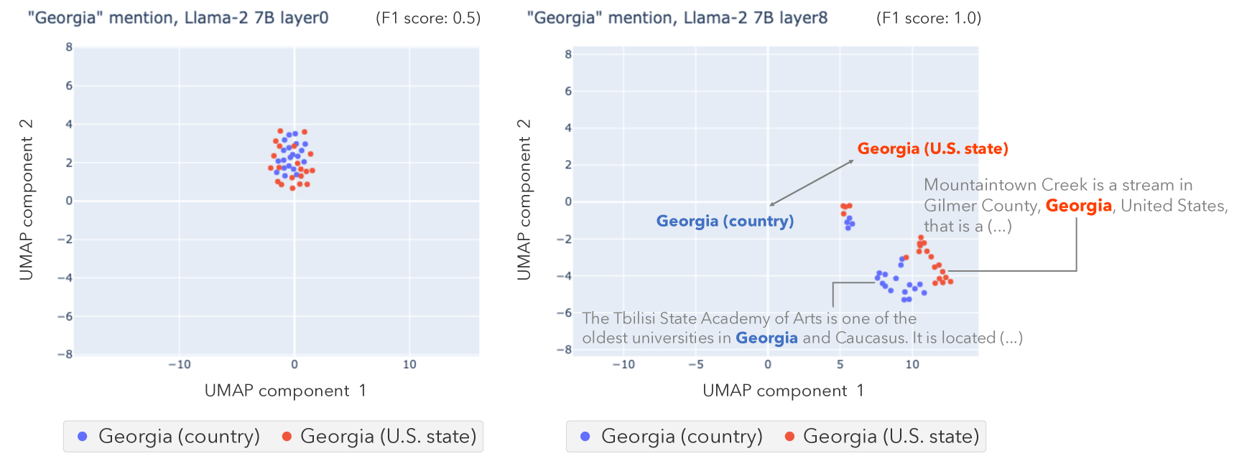Click the "F1 score: 0.5" label
The width and height of the screenshot is (1252, 461).
pos(428,18)
